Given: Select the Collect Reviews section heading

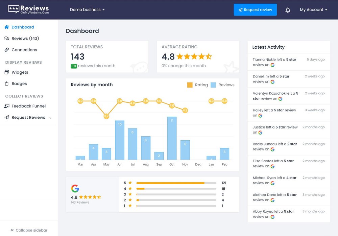Looking at the screenshot, I should [x=23, y=96].
